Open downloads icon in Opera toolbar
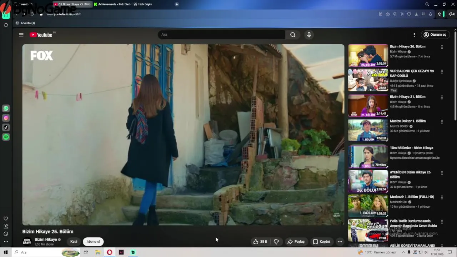Viewport: 457px width, 257px height. point(416,14)
